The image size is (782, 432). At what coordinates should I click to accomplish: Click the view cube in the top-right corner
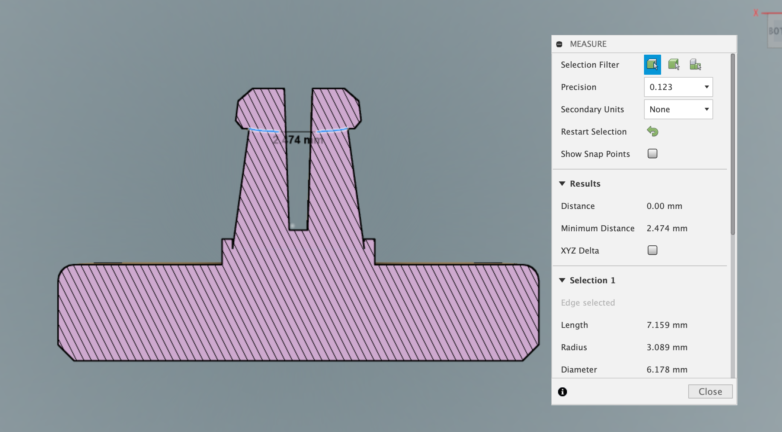(x=775, y=31)
